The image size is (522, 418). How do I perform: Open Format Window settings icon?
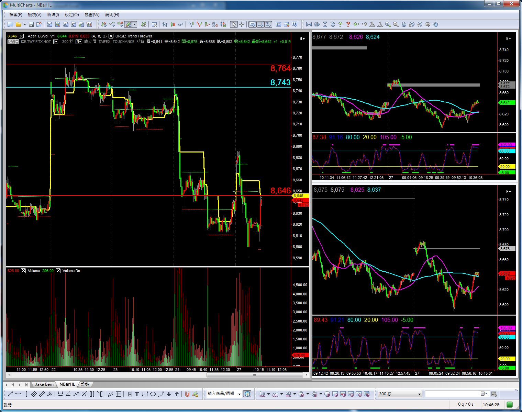point(154,24)
